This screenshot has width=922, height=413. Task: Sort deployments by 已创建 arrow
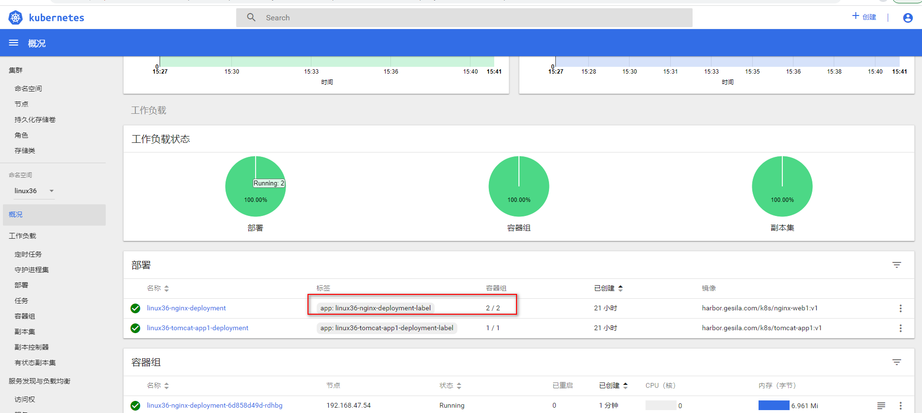click(620, 289)
